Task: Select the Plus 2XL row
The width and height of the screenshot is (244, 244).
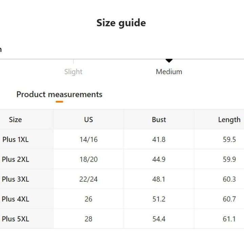Action: pyautogui.click(x=15, y=159)
